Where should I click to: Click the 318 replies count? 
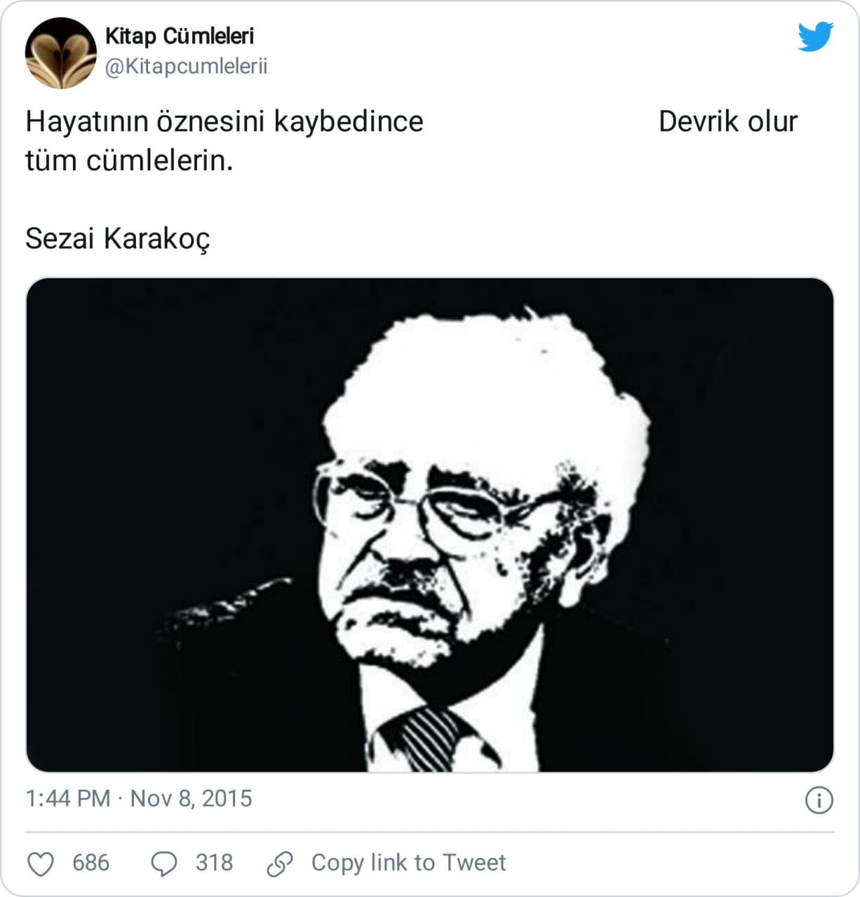pos(214,863)
